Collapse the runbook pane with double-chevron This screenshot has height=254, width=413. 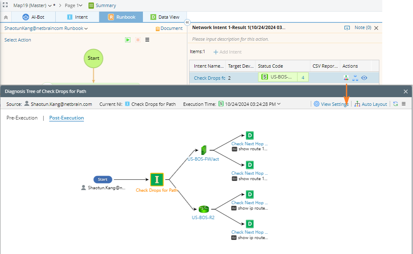(187, 22)
